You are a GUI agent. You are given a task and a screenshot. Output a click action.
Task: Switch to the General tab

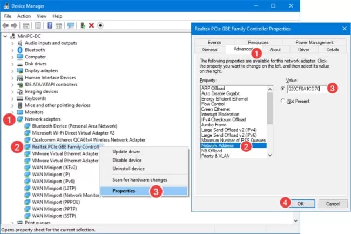coord(210,50)
